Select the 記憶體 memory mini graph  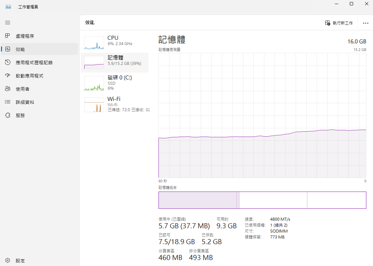pyautogui.click(x=94, y=63)
